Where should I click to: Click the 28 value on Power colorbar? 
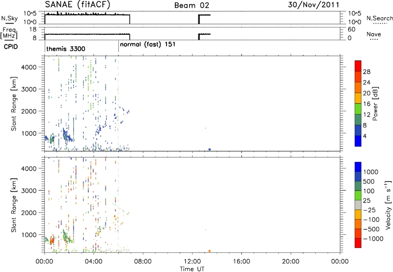point(366,72)
